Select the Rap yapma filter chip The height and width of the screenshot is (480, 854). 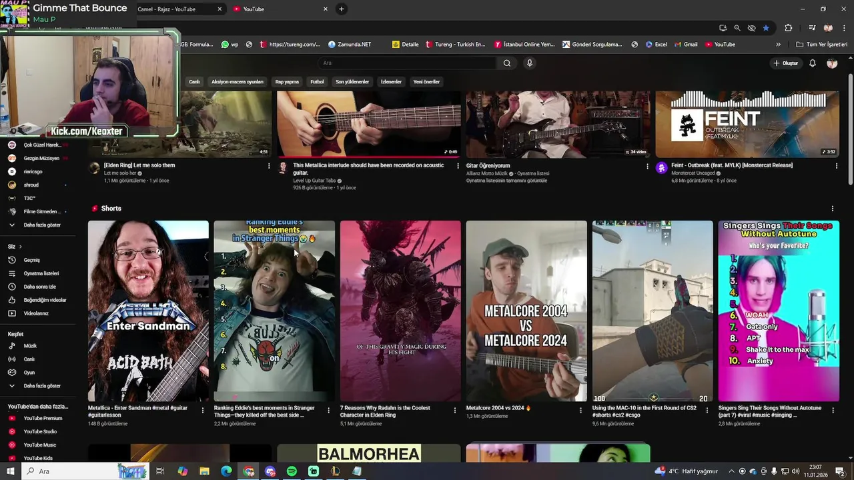tap(287, 82)
